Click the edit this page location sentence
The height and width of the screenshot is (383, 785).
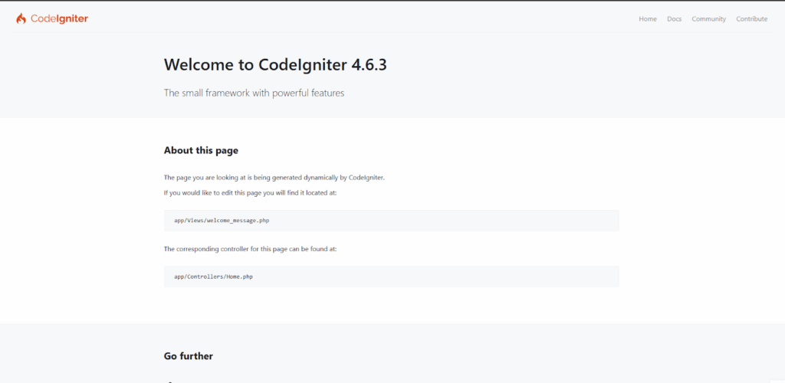pyautogui.click(x=250, y=192)
